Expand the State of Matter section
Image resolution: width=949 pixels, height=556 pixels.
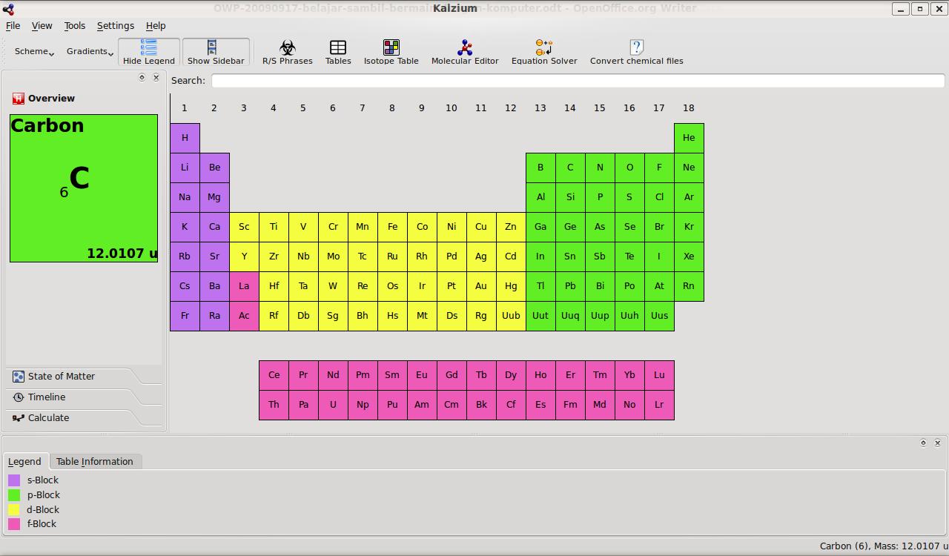(x=62, y=377)
